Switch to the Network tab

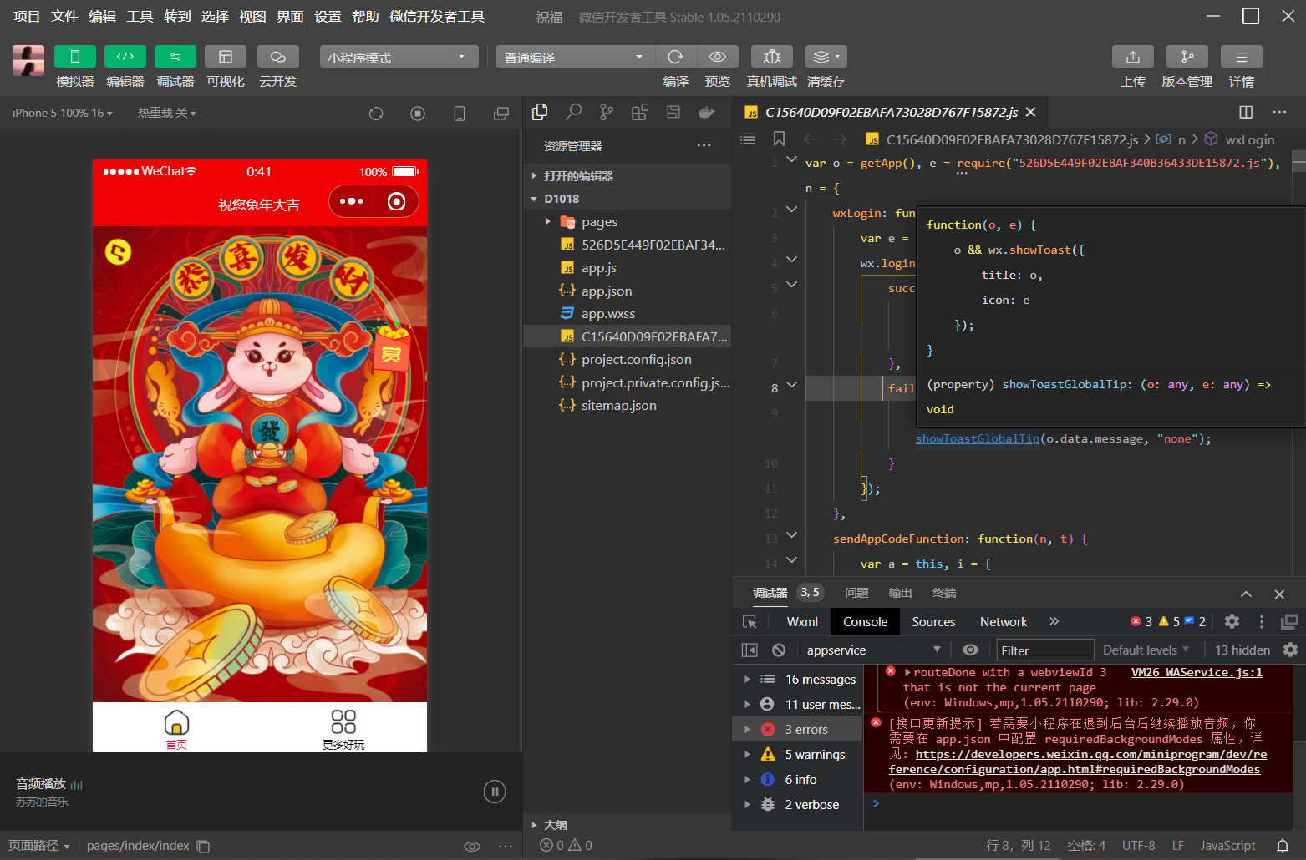pos(1003,622)
